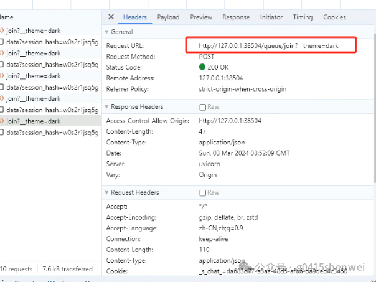Select the POST request method value
This screenshot has width=376, height=282.
tap(207, 57)
